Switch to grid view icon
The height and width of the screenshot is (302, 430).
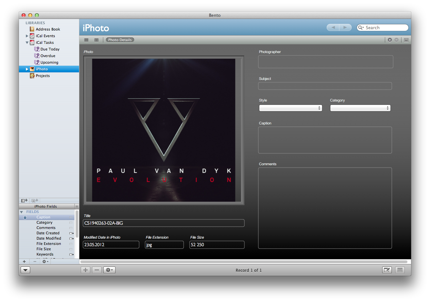(x=96, y=40)
